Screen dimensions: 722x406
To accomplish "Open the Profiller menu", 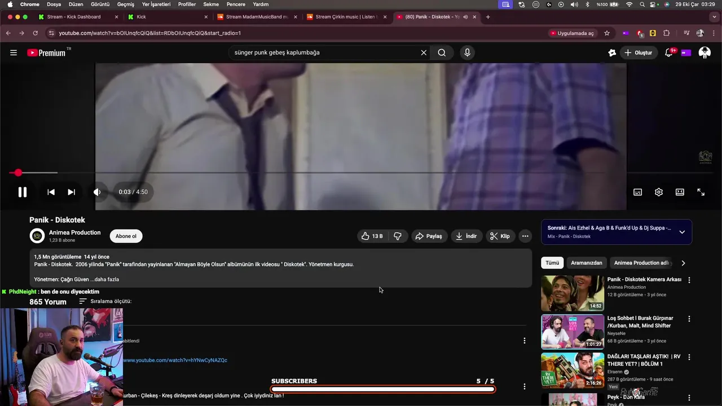I will [x=187, y=4].
